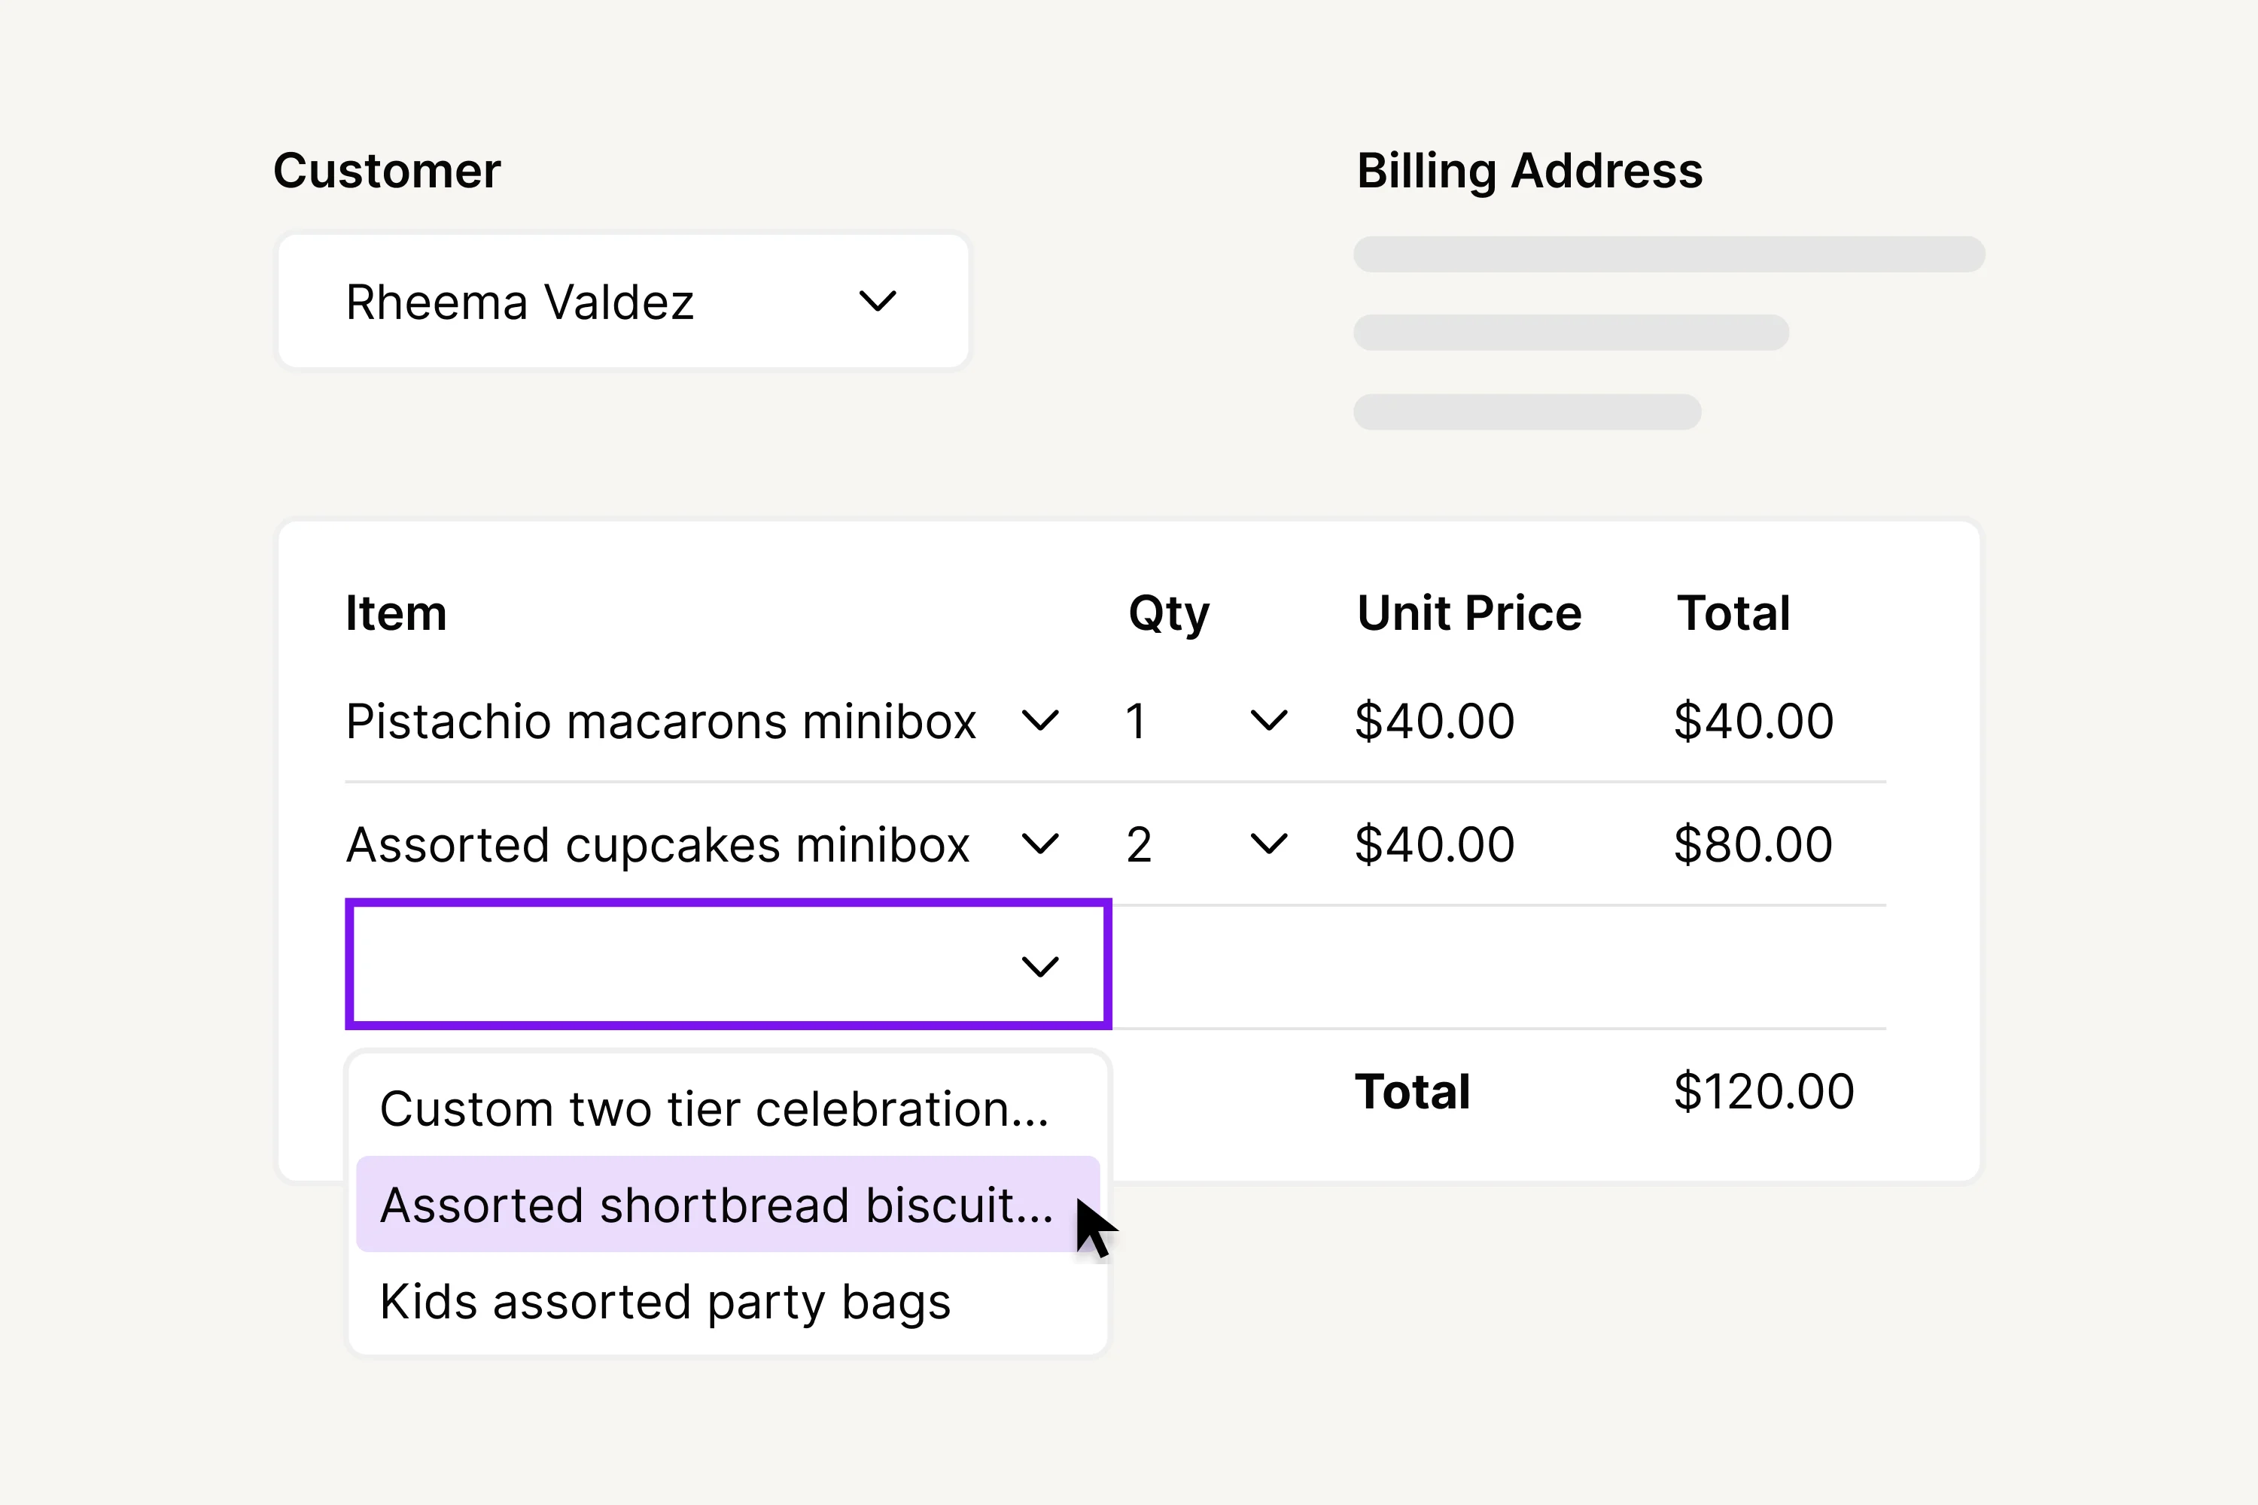Image resolution: width=2258 pixels, height=1505 pixels.
Task: Click the first Billing Address placeholder line
Action: pos(1669,254)
